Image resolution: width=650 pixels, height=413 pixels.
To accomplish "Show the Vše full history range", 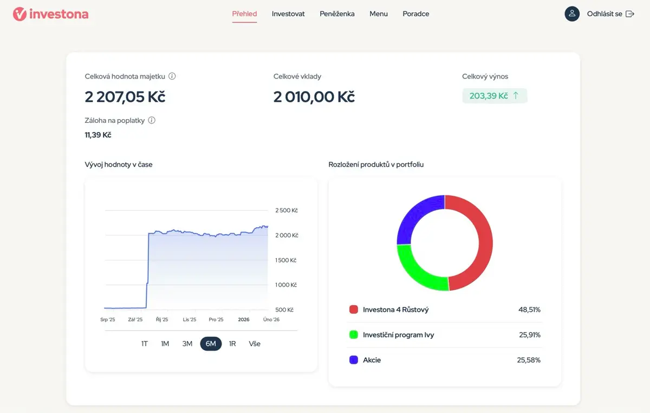I will 255,344.
